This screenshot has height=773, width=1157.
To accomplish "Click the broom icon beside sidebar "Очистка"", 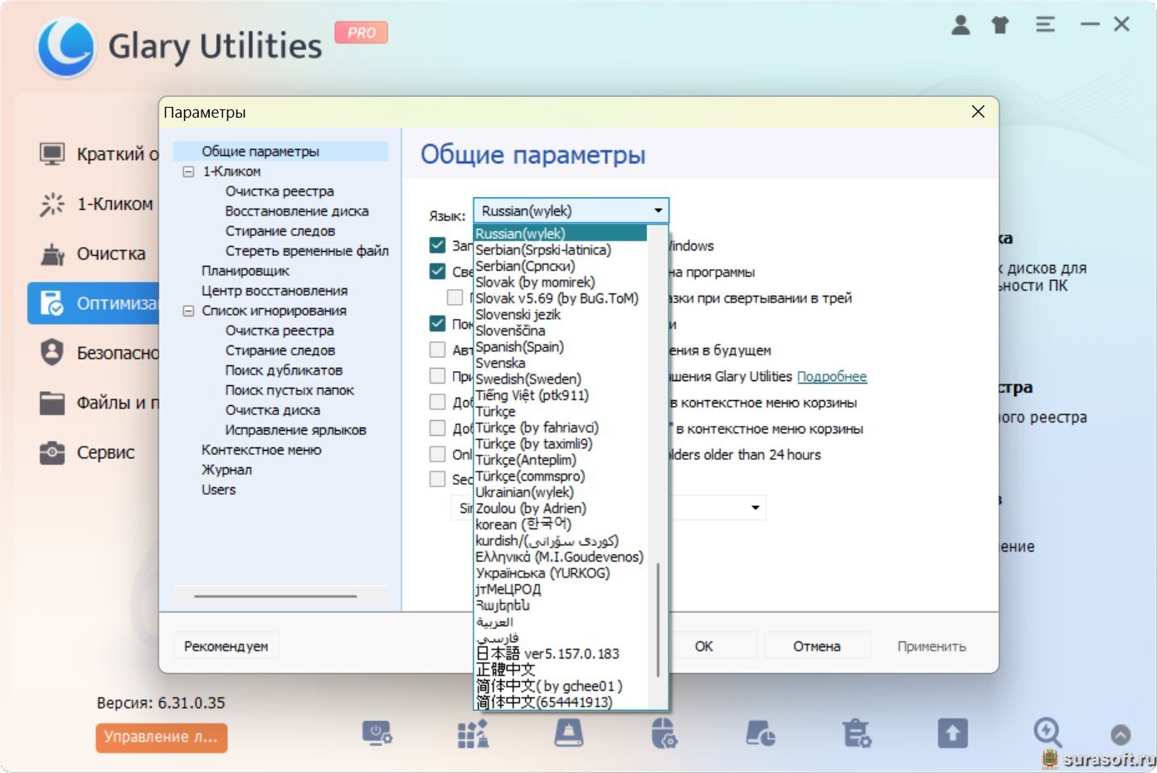I will [x=52, y=254].
